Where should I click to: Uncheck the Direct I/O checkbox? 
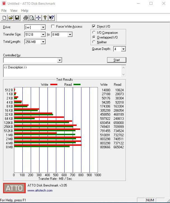[93, 26]
